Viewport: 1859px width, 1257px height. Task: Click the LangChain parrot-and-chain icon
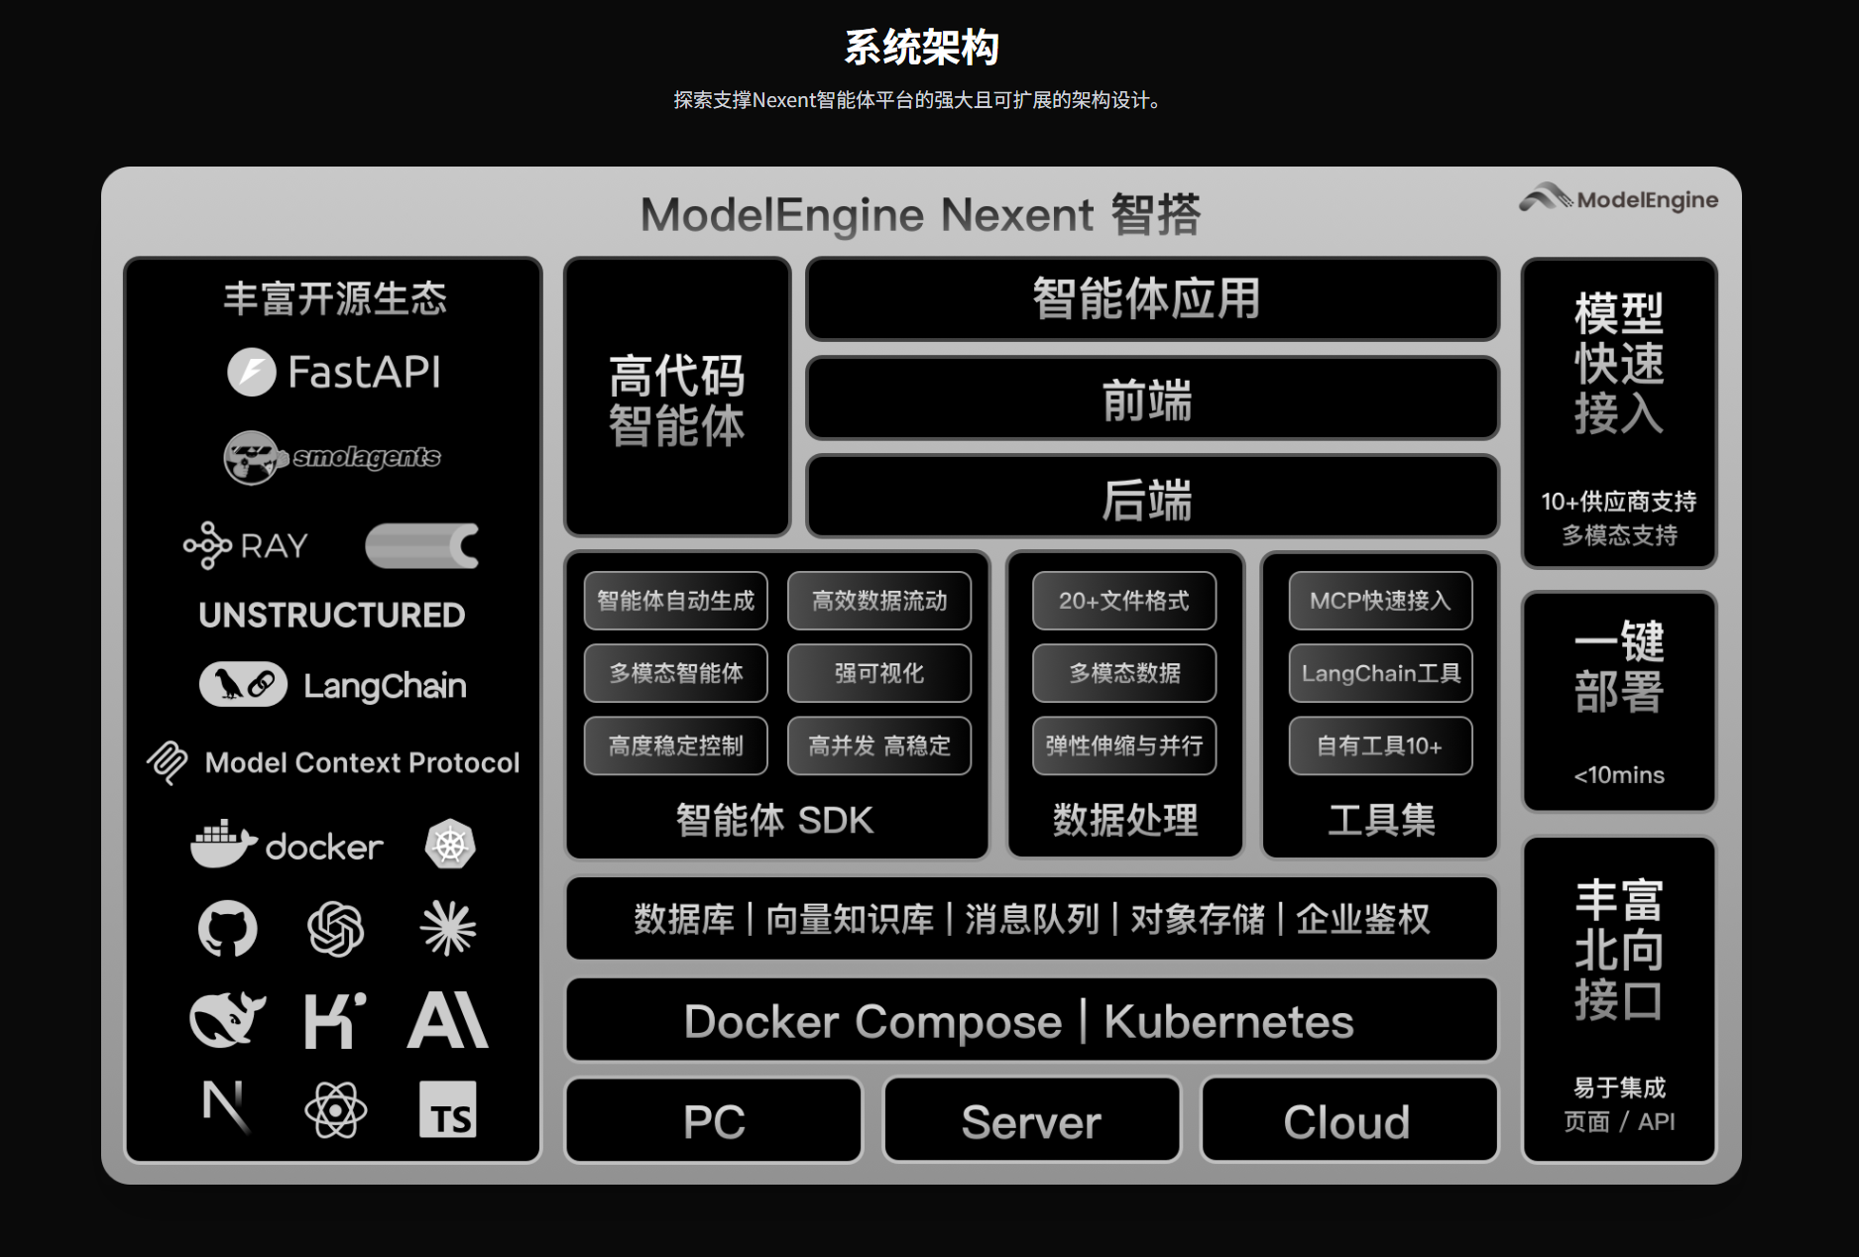243,684
